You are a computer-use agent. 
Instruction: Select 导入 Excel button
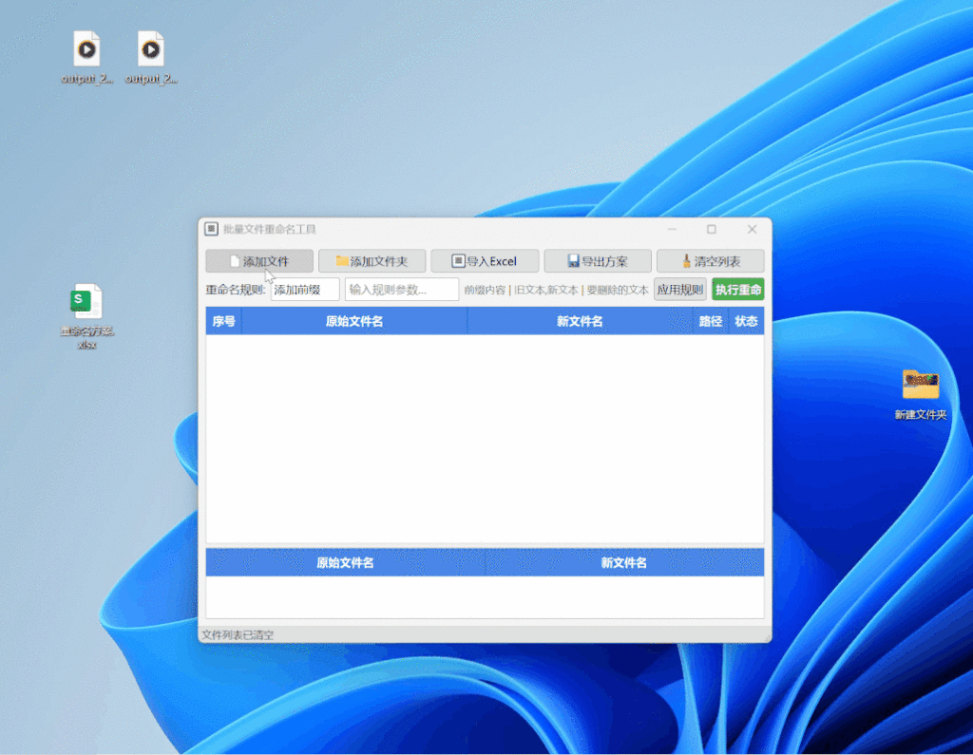point(485,261)
